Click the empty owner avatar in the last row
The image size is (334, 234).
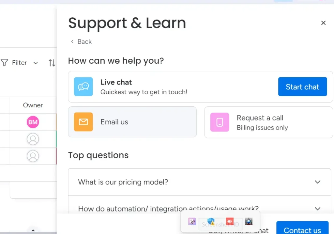pyautogui.click(x=33, y=156)
